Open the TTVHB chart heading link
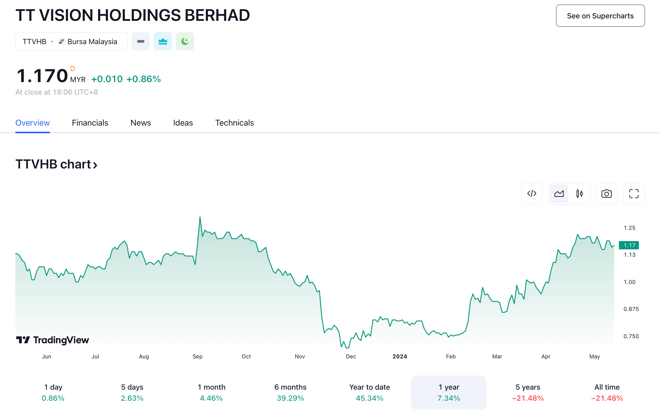 click(56, 165)
